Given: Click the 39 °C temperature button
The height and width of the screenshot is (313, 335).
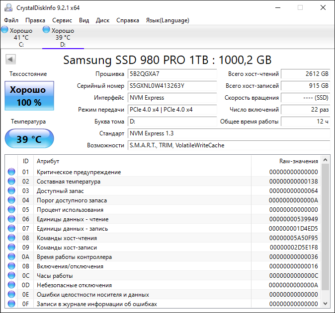Looking at the screenshot, I should (x=29, y=138).
